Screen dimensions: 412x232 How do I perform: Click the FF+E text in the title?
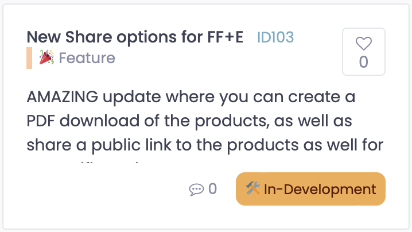[225, 37]
